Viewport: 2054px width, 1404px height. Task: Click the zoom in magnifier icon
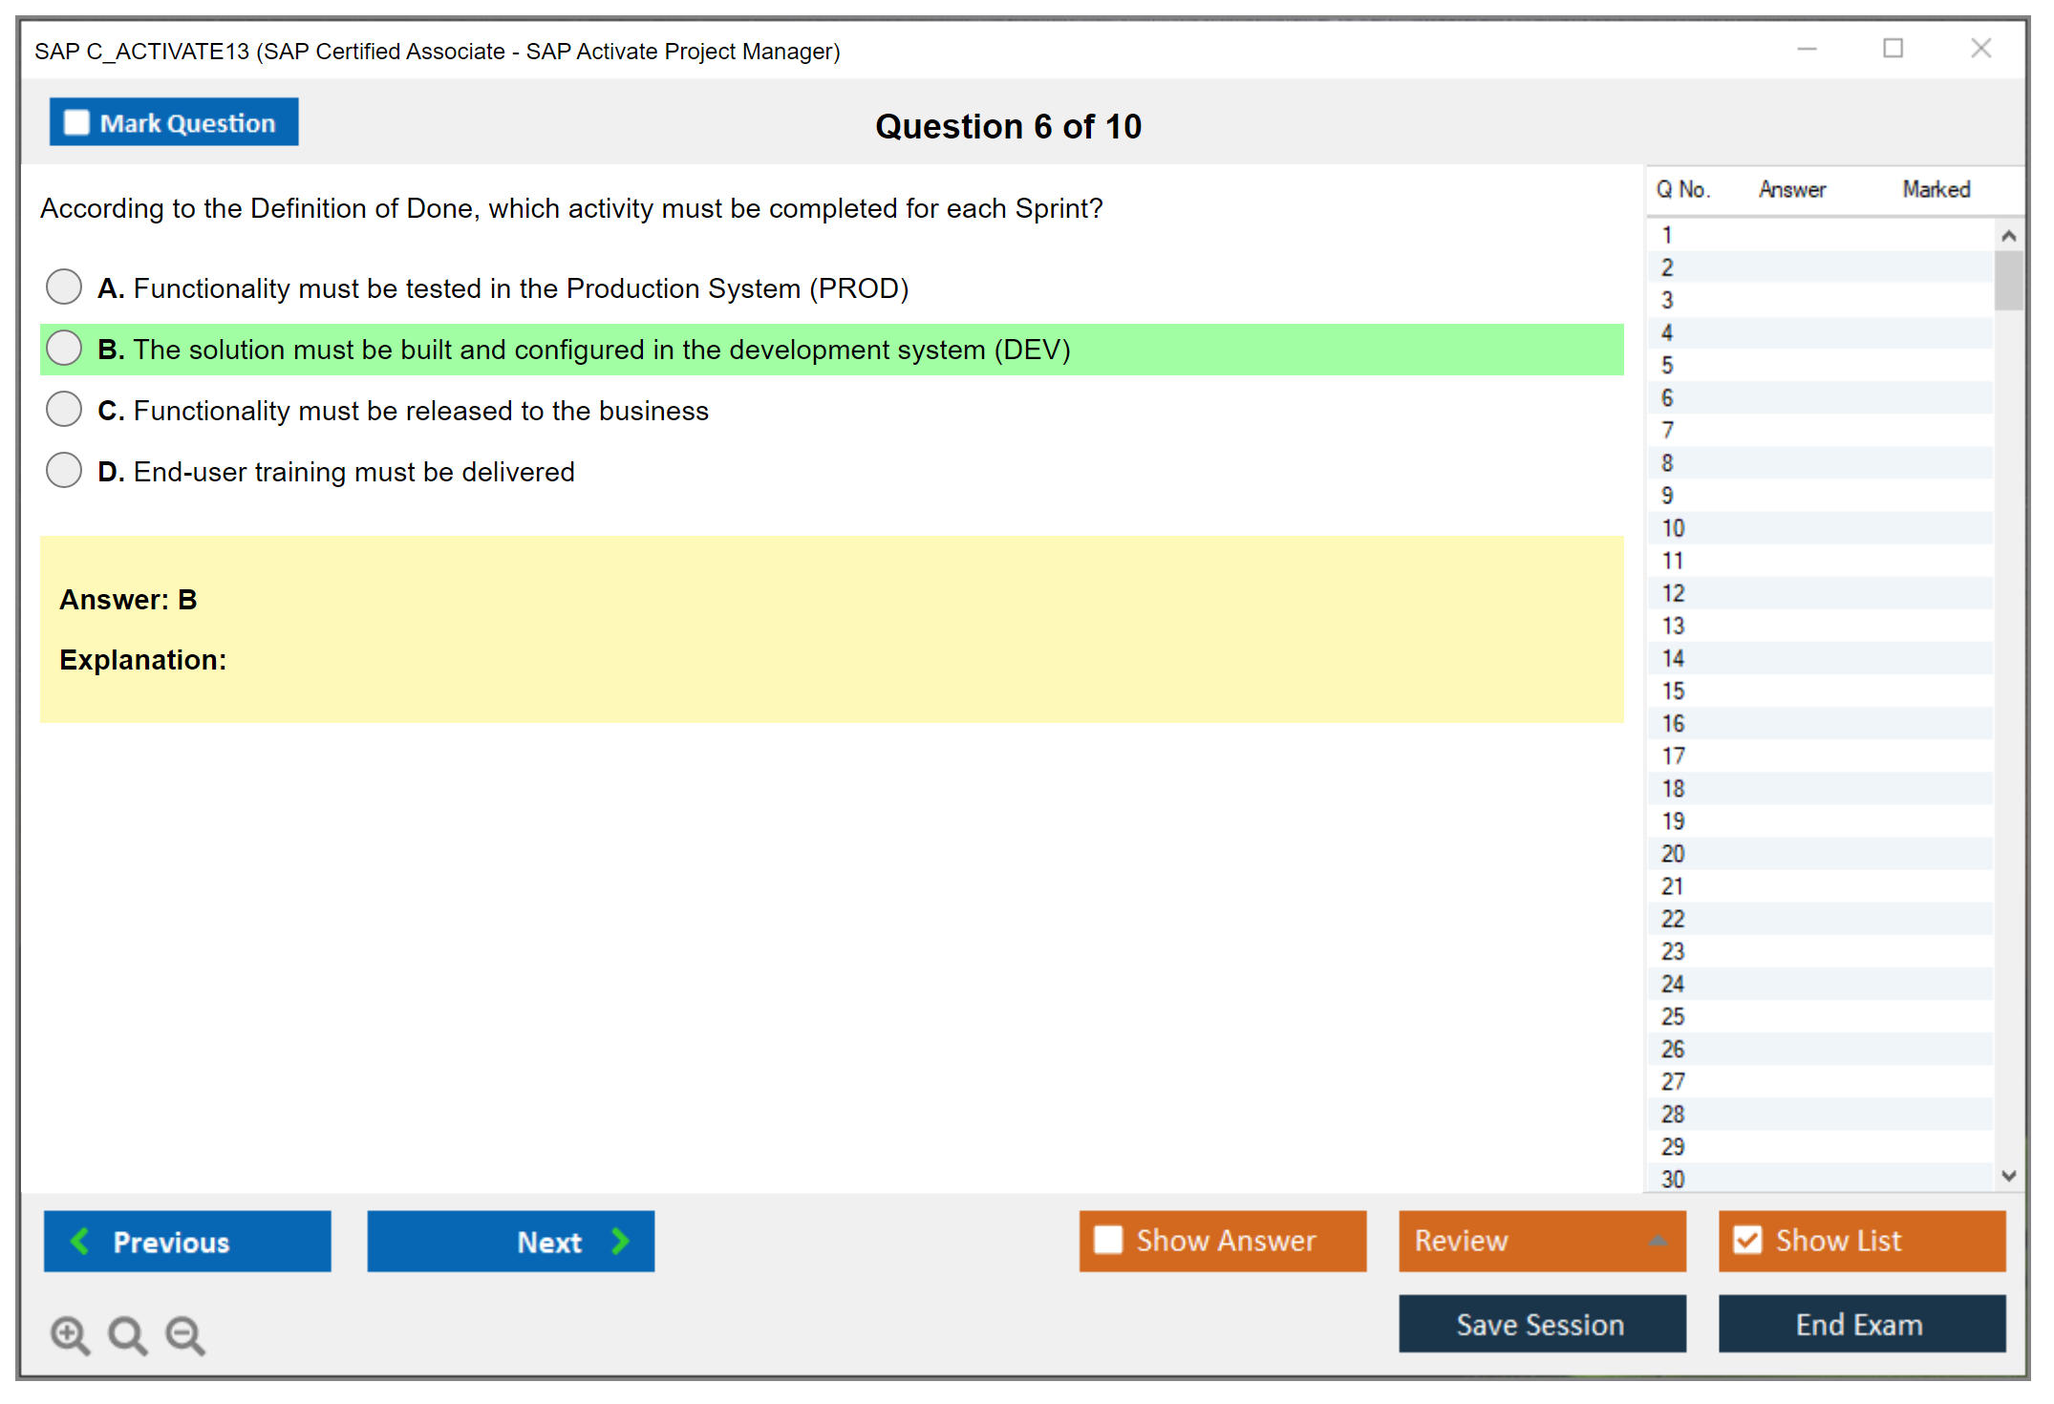70,1334
